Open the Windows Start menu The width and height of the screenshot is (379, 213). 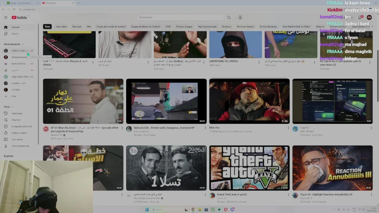coord(147,209)
